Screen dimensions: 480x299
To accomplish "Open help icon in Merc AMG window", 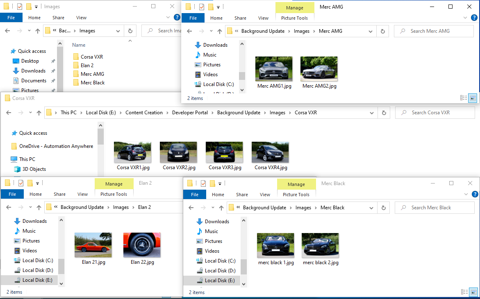I will pos(474,18).
